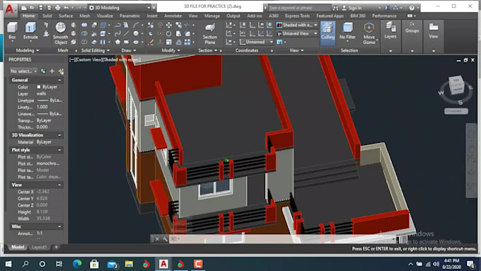
Task: Click the Line tool in Draw panel
Action: (x=126, y=33)
